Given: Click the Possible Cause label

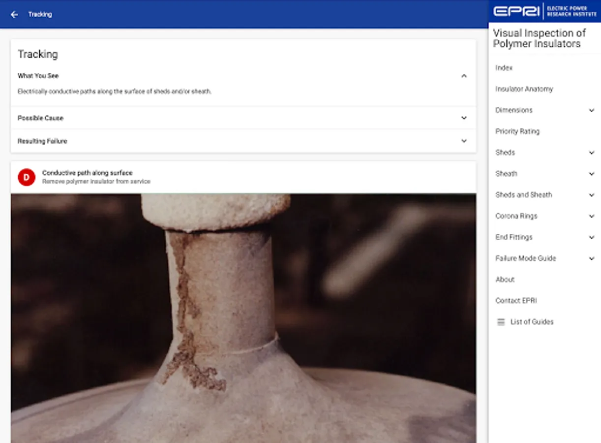Looking at the screenshot, I should [40, 118].
